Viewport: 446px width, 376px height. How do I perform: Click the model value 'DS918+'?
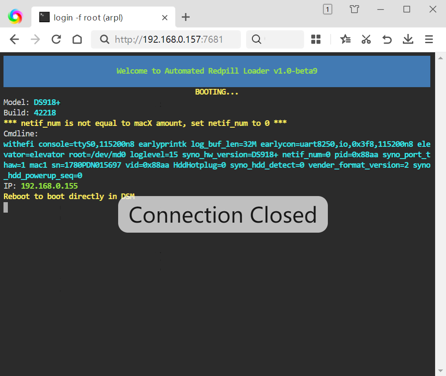point(47,102)
